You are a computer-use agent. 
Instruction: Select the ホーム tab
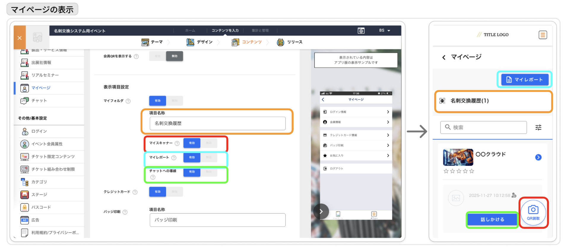[190, 31]
